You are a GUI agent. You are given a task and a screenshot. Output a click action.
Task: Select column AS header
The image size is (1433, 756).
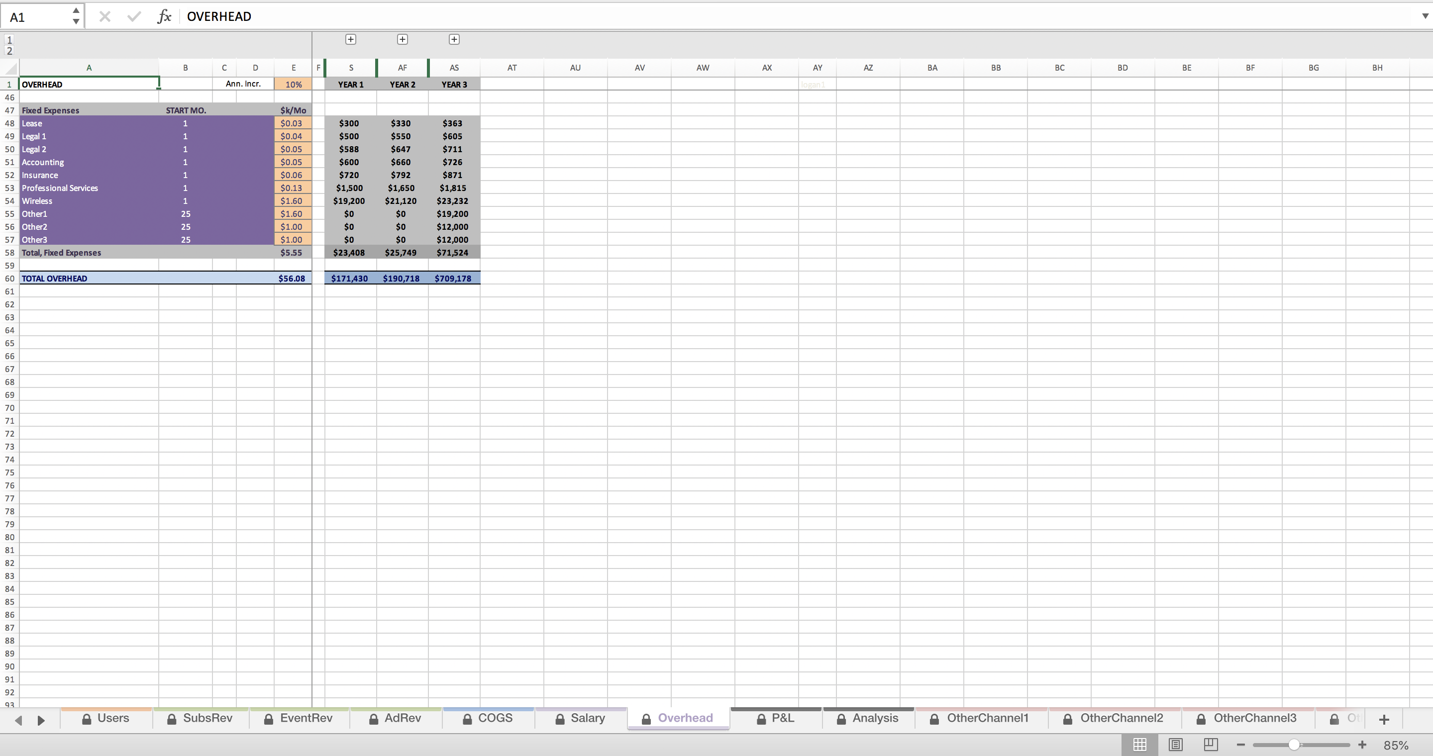(454, 68)
